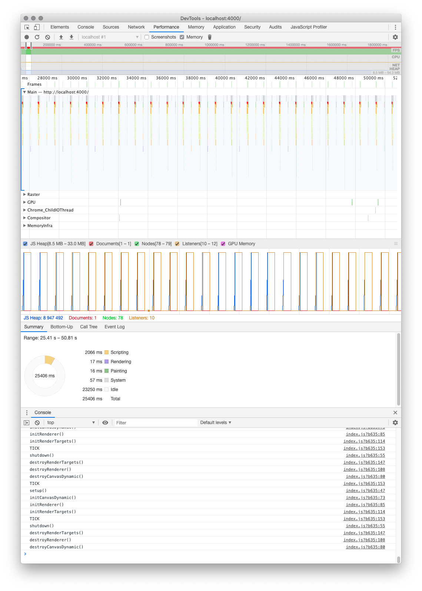The height and width of the screenshot is (591, 422).
Task: Open Performance capture settings gear
Action: [395, 37]
